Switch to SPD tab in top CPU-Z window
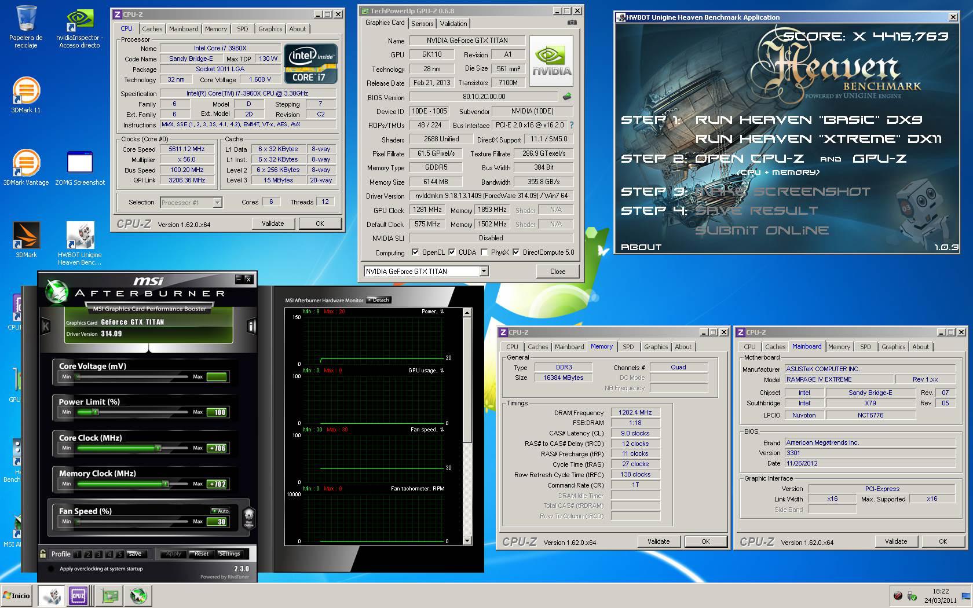Image resolution: width=973 pixels, height=608 pixels. (x=243, y=29)
